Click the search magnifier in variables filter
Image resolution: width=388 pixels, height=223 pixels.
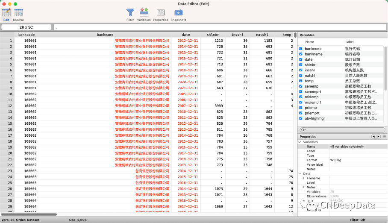[x=303, y=130]
